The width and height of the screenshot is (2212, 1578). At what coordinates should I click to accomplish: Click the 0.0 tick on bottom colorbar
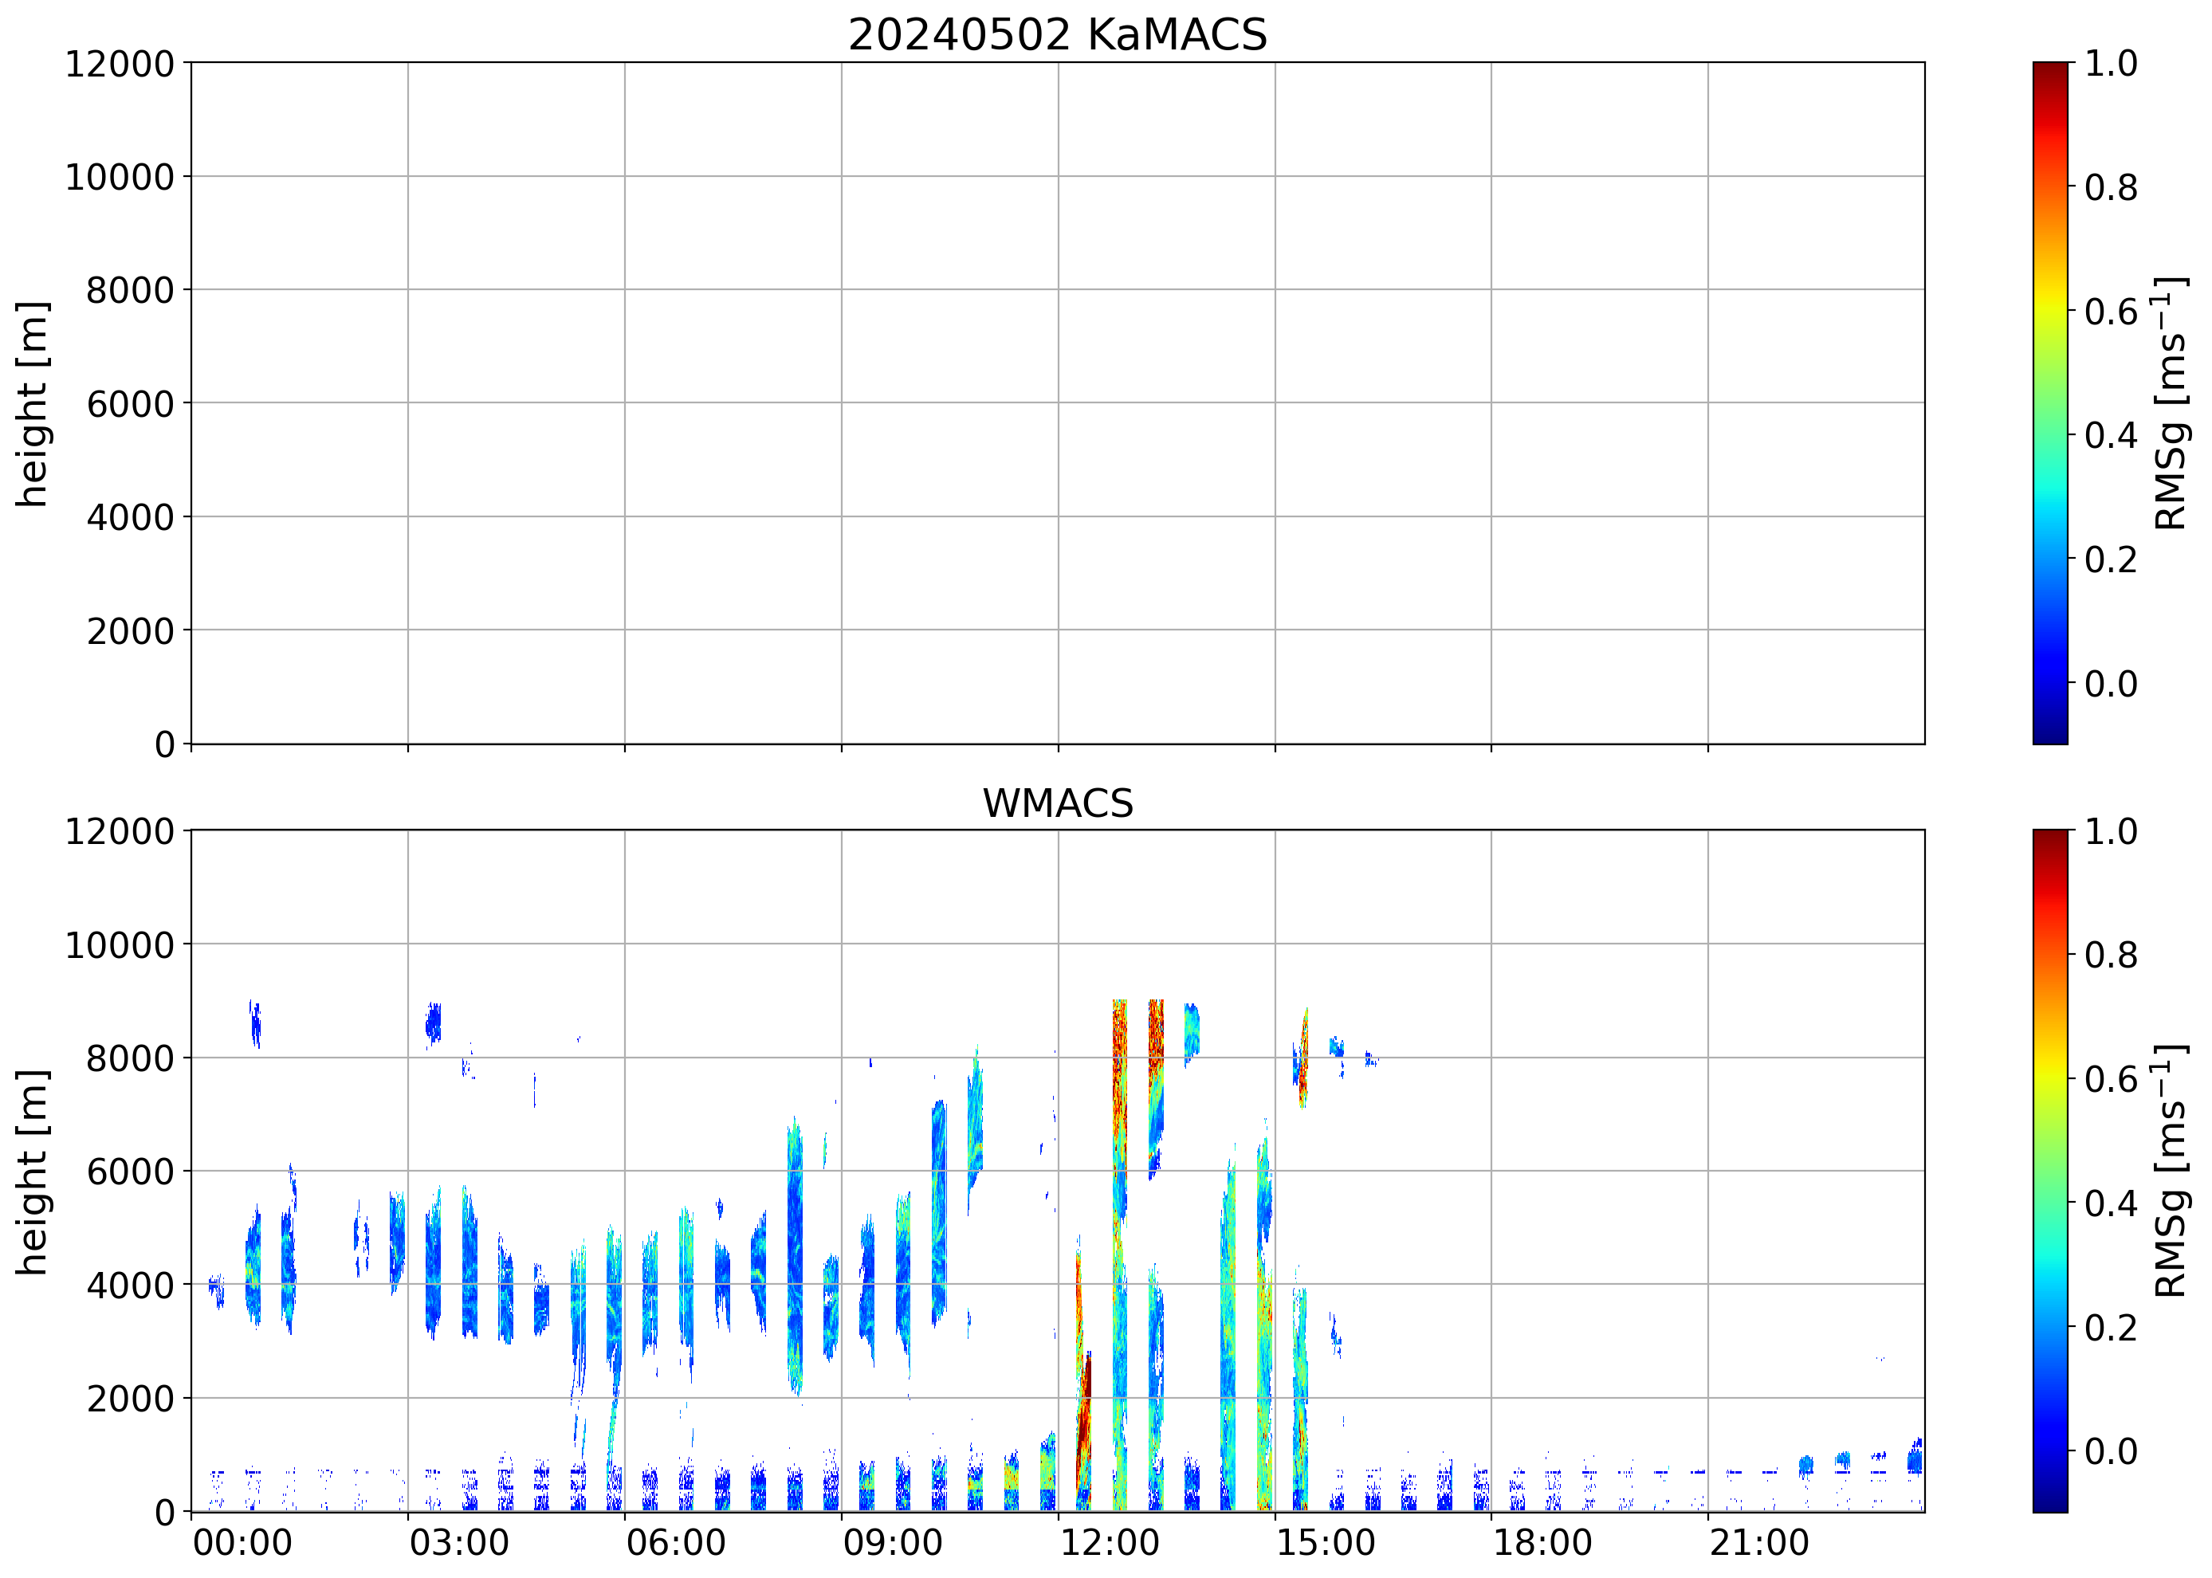[x=2111, y=1450]
